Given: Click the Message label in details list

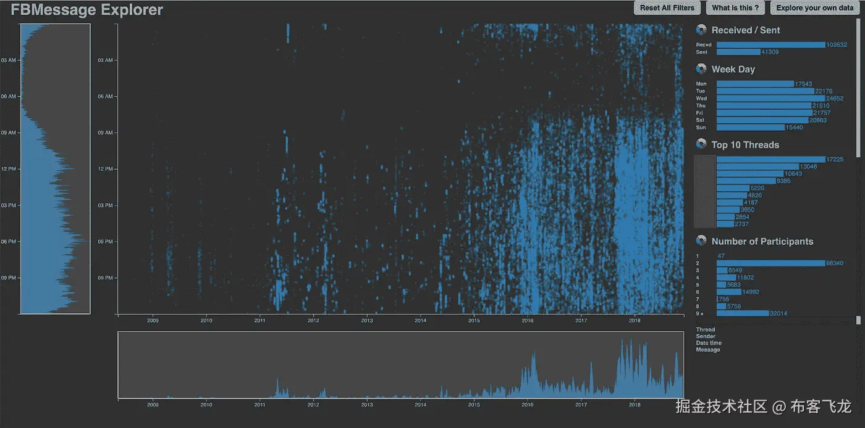Looking at the screenshot, I should (x=708, y=350).
